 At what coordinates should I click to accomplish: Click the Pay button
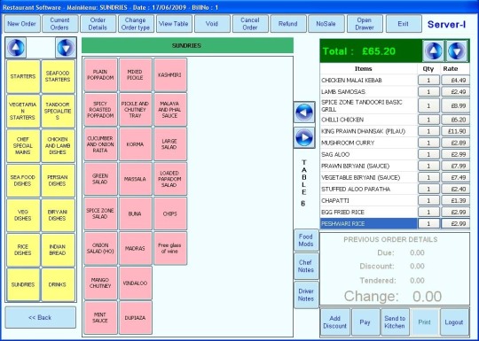(365, 322)
